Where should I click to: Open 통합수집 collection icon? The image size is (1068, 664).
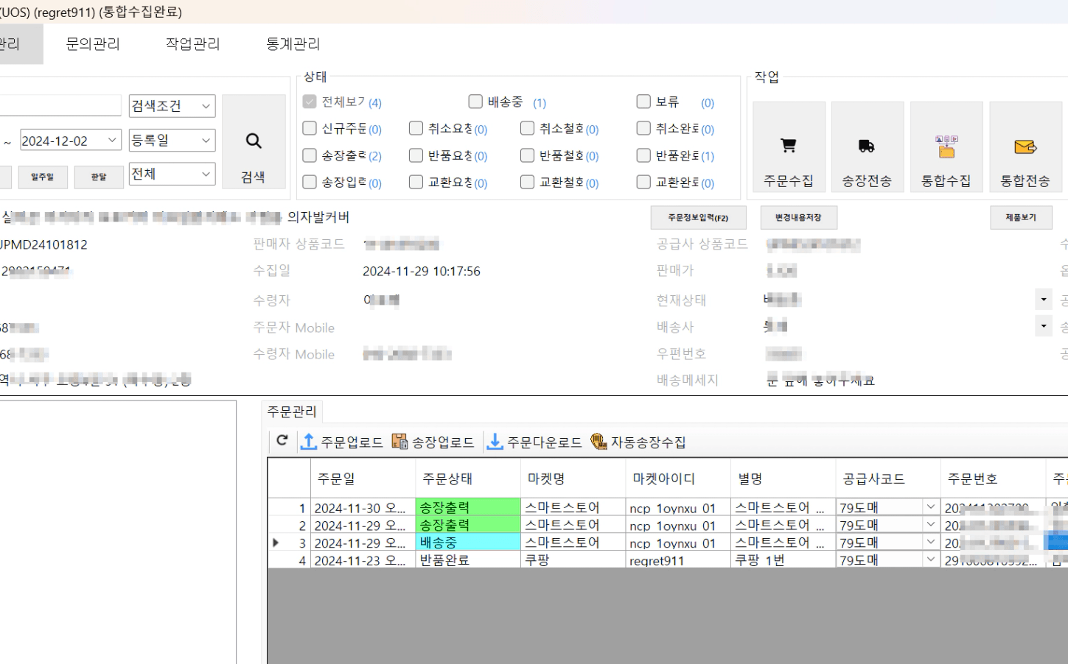(x=946, y=146)
